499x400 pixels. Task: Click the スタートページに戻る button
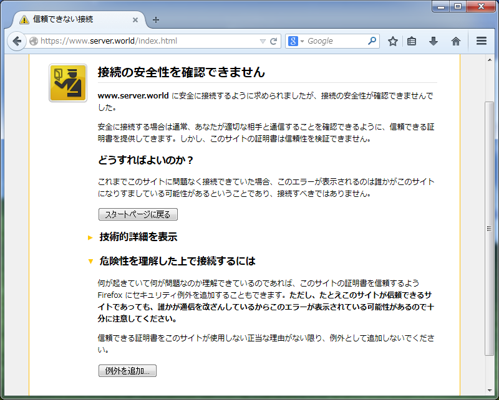click(x=138, y=214)
